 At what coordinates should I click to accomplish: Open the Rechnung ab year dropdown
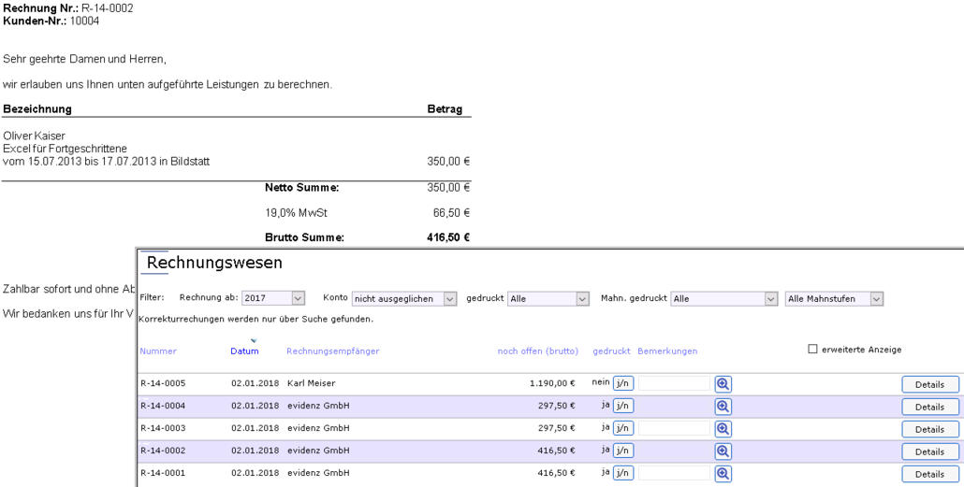click(272, 298)
